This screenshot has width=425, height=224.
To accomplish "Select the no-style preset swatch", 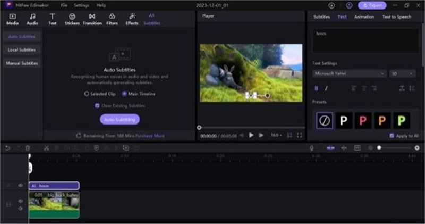I will point(325,120).
